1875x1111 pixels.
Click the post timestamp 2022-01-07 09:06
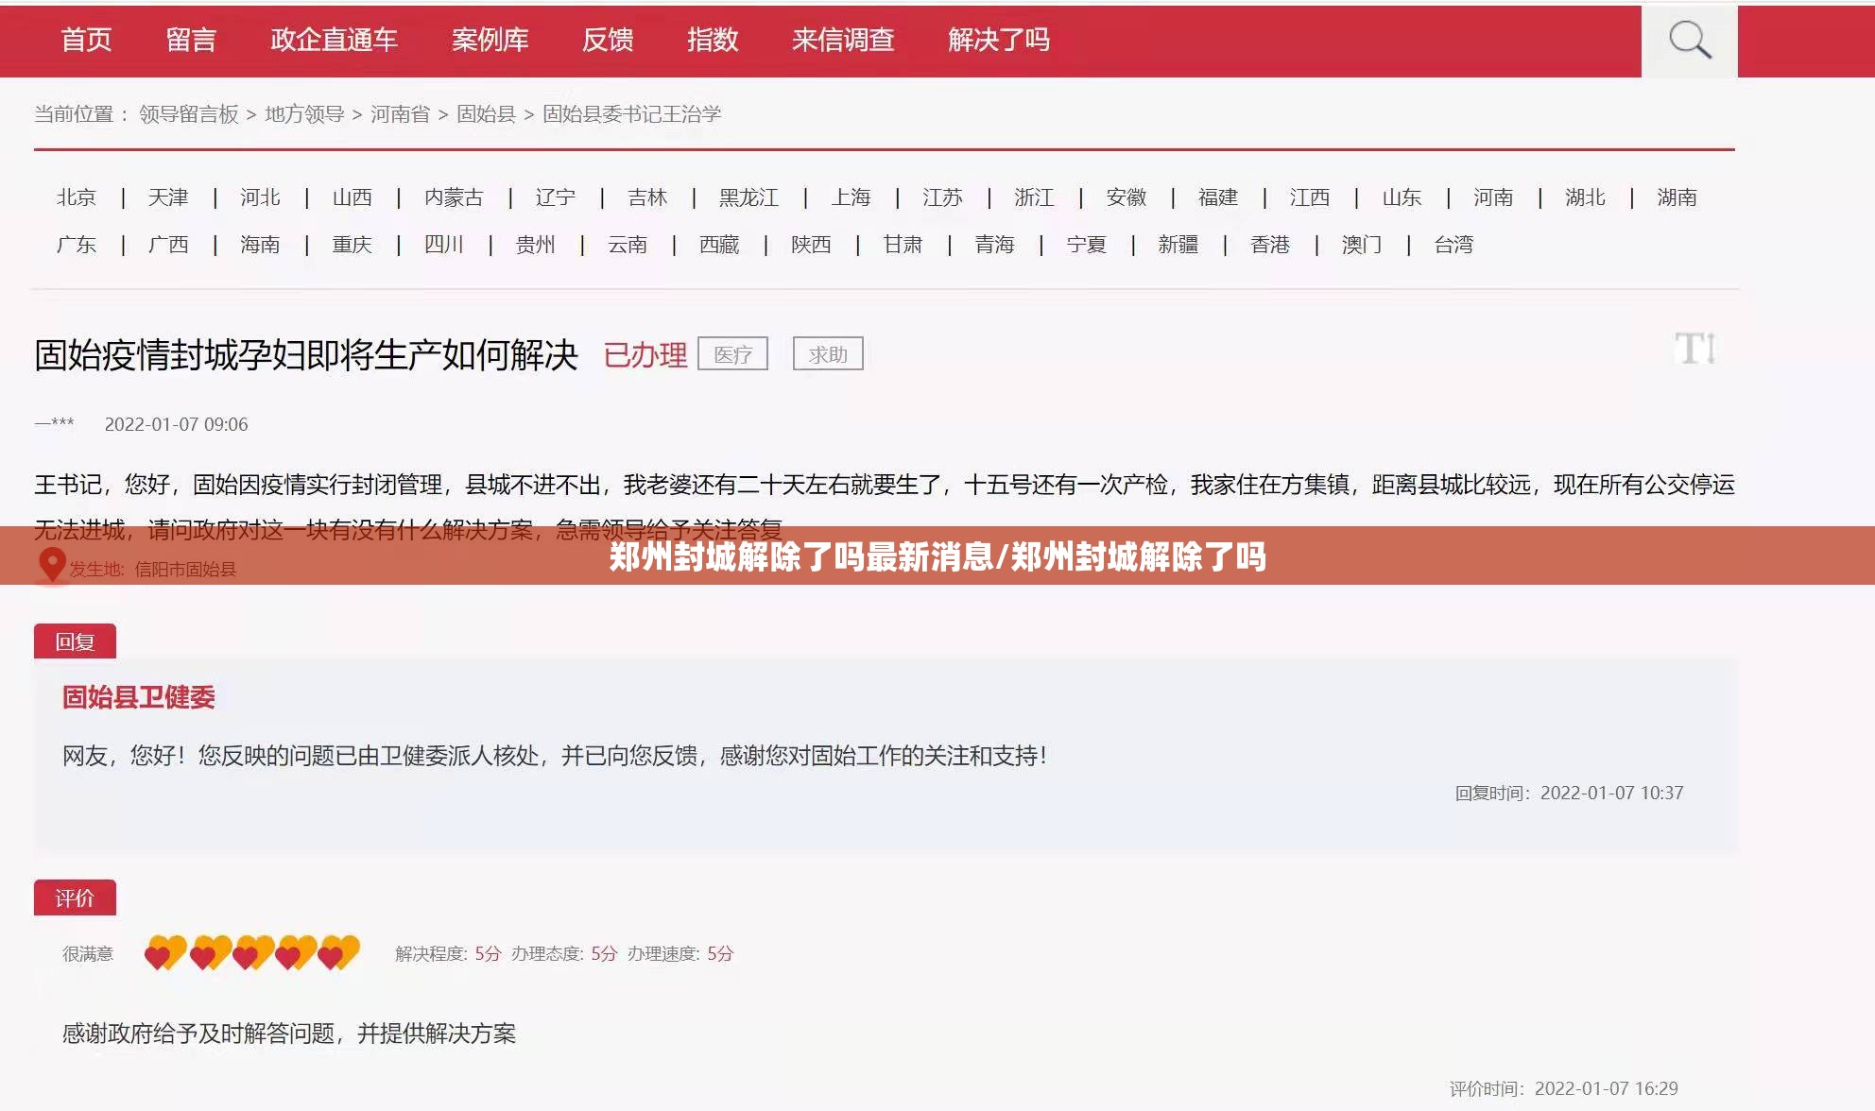point(176,424)
